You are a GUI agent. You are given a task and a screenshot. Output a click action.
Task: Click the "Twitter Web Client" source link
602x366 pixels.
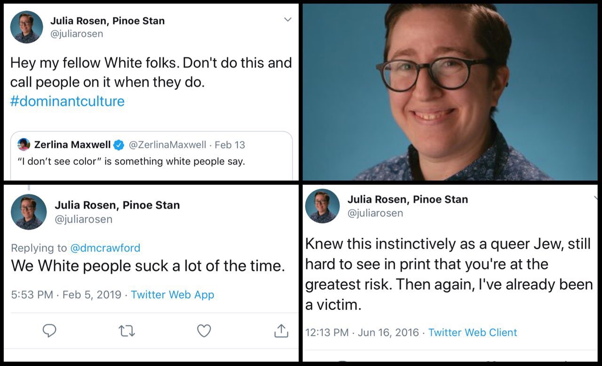click(472, 333)
